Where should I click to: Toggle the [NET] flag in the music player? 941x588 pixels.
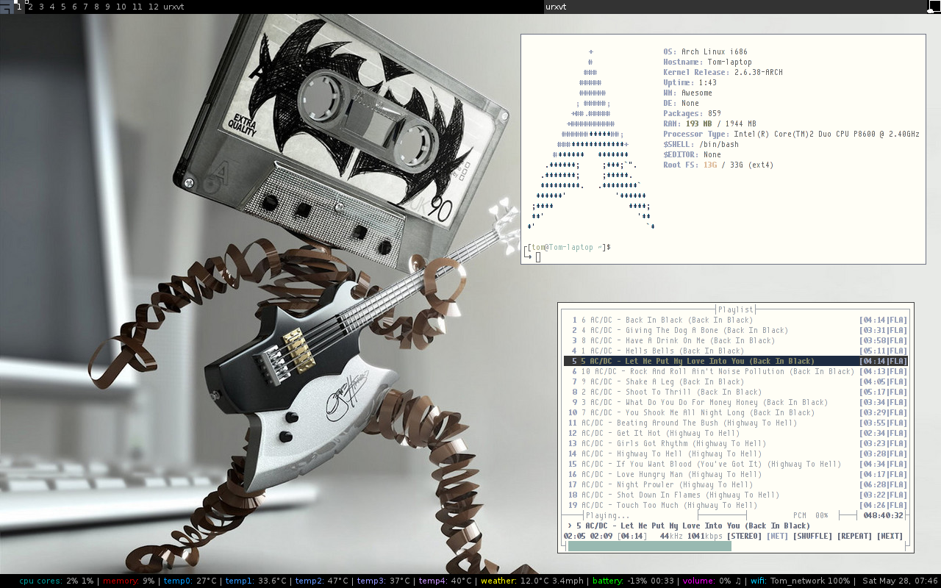(777, 536)
